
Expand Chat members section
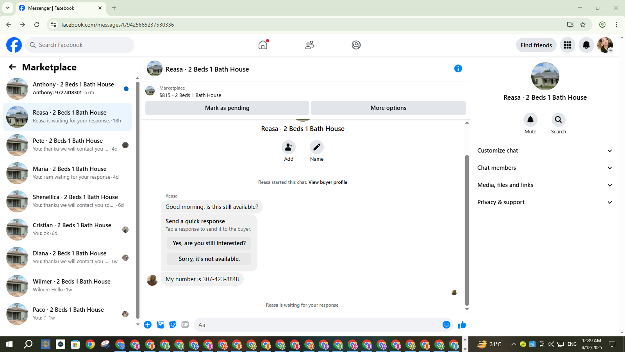(545, 168)
